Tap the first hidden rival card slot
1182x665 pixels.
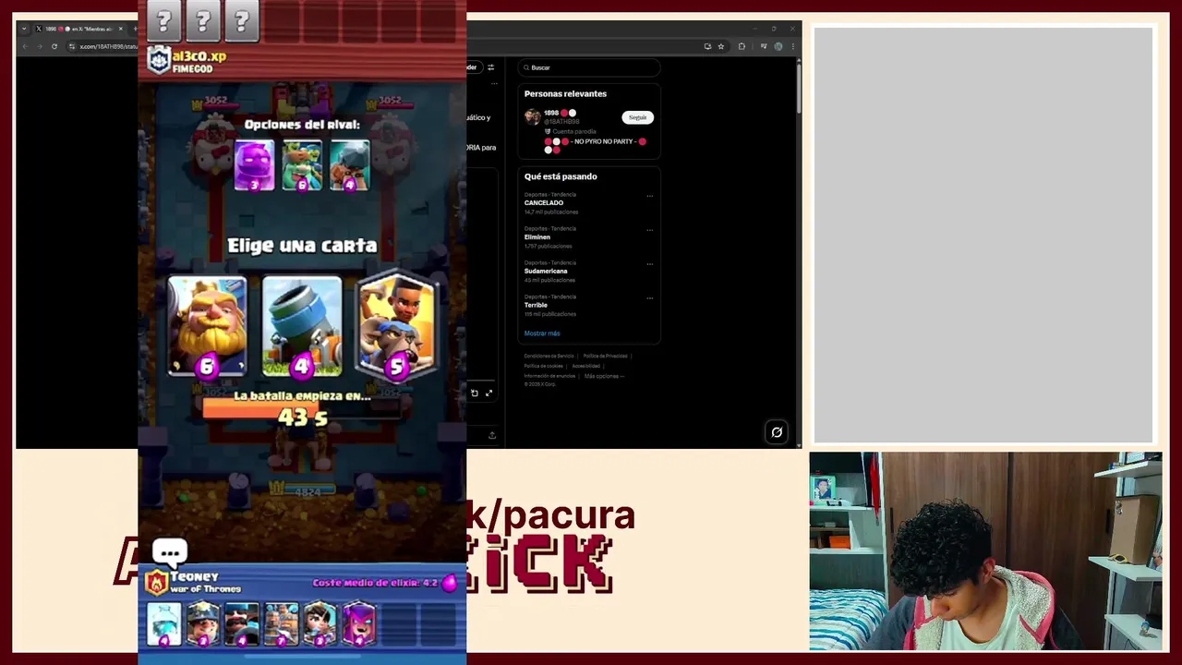(163, 20)
